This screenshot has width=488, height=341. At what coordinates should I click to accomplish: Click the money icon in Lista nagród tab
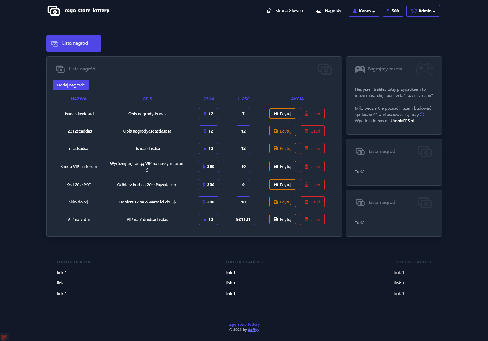(x=55, y=43)
